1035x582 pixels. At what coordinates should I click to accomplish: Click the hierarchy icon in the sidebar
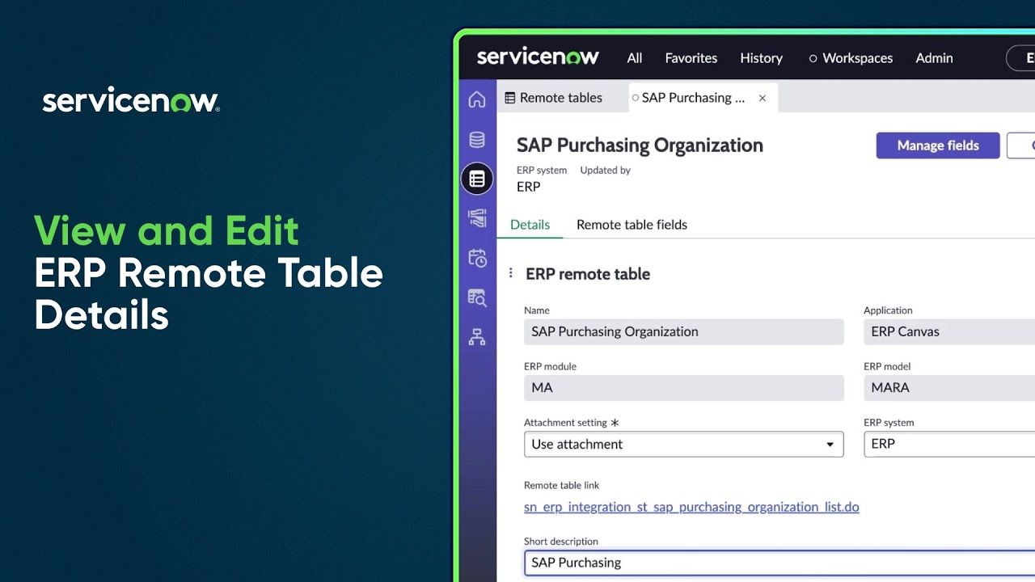click(477, 337)
